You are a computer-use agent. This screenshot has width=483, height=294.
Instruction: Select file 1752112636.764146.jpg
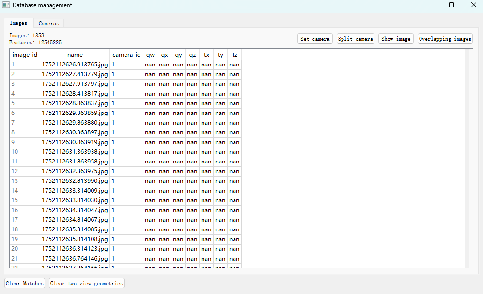click(x=75, y=259)
